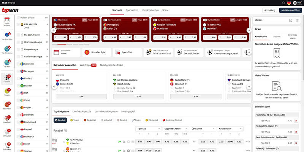The image size is (304, 152).
Task: Show next bet builder selections
Action: [x=249, y=87]
